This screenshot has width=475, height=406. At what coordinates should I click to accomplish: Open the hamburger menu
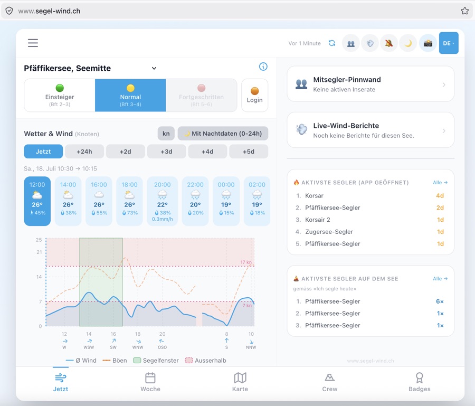[x=33, y=43]
